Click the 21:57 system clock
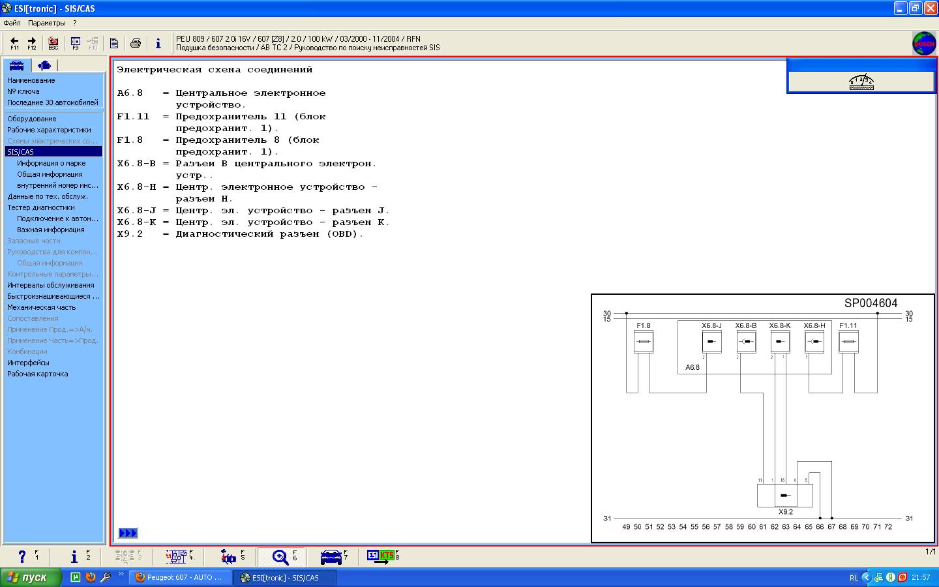Image resolution: width=939 pixels, height=587 pixels. (921, 577)
